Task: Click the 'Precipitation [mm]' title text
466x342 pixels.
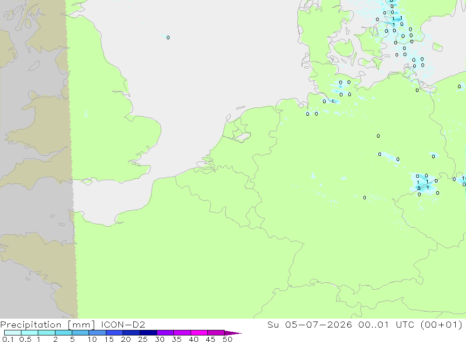Action: (x=48, y=325)
